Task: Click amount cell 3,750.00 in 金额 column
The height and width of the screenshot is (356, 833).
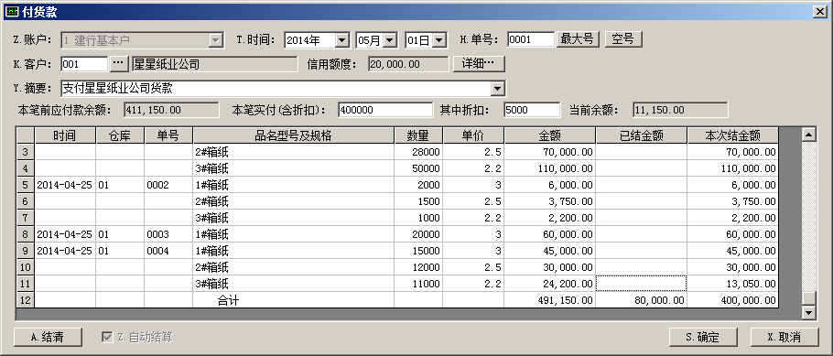Action: (x=550, y=201)
